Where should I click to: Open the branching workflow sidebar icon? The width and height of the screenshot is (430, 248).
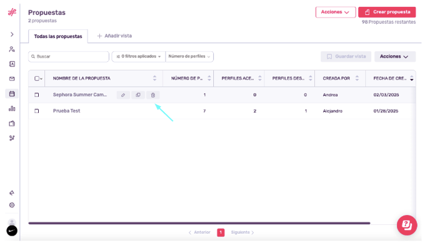coord(12,138)
